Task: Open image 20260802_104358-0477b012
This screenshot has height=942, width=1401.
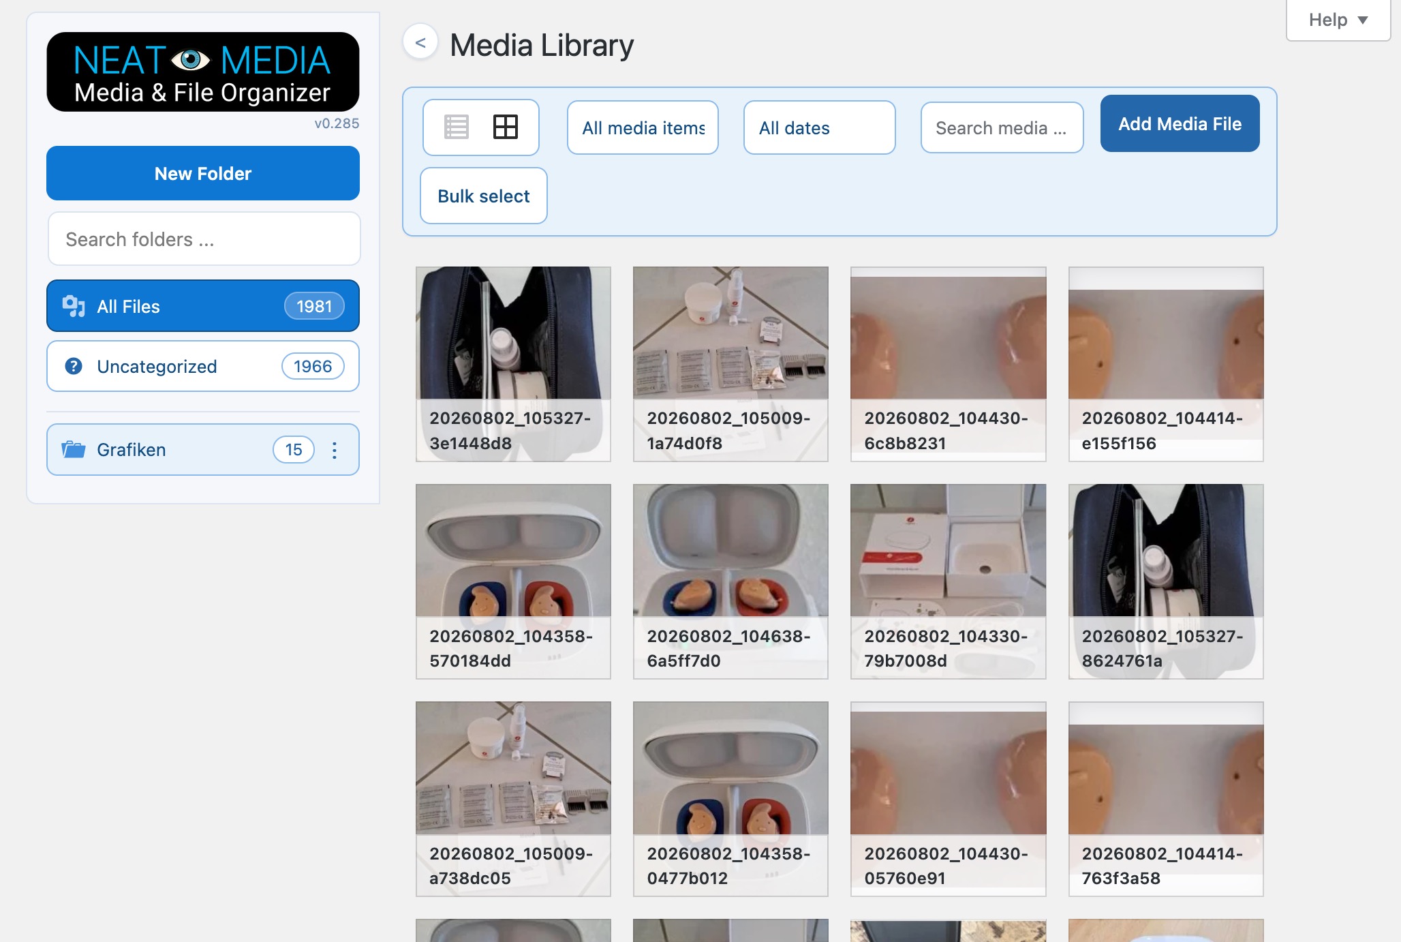Action: pyautogui.click(x=730, y=799)
